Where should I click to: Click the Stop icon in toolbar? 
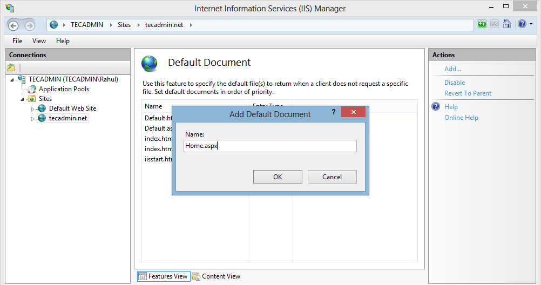(x=495, y=24)
